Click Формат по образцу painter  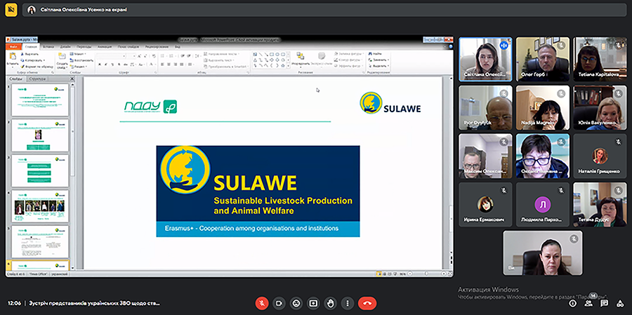point(37,67)
